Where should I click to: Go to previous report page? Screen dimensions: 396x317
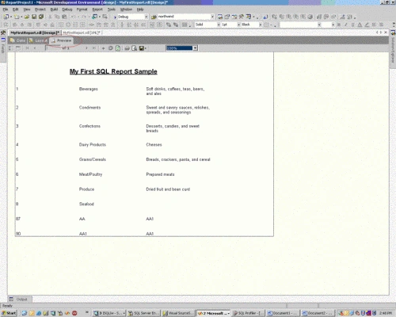point(35,48)
